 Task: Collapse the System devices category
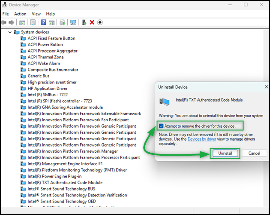10,32
